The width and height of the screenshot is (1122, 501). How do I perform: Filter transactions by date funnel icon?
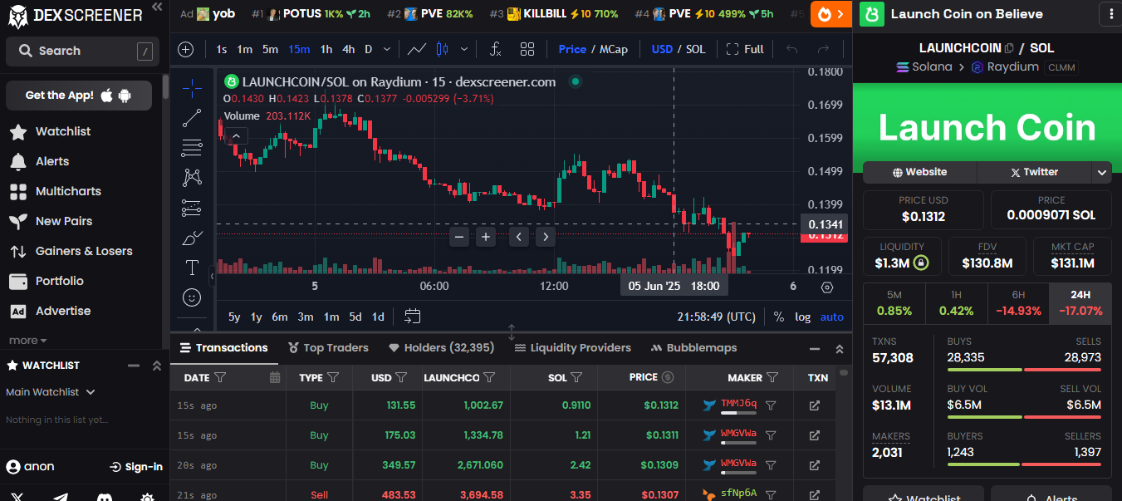point(220,377)
